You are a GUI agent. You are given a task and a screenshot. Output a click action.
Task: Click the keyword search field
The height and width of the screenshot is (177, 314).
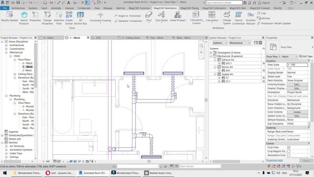[x=224, y=3]
